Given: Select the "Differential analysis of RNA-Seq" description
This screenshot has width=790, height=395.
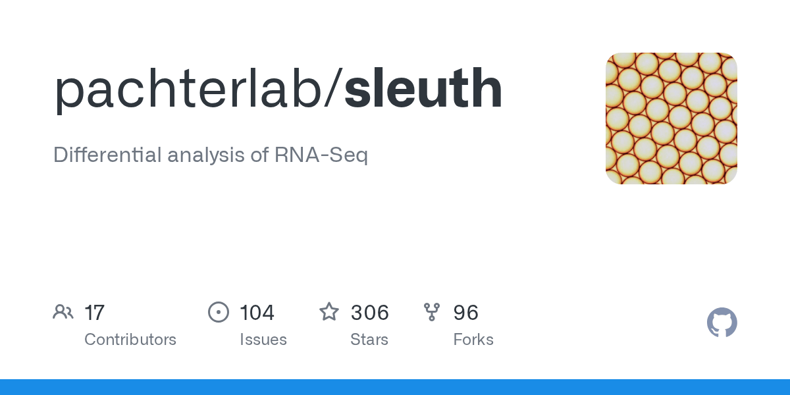Looking at the screenshot, I should (x=211, y=155).
